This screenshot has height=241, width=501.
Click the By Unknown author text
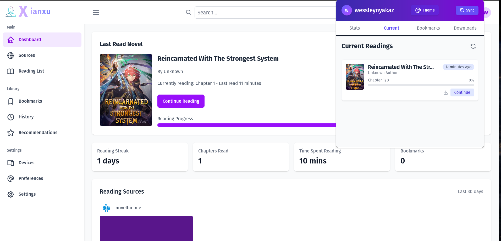click(x=170, y=72)
